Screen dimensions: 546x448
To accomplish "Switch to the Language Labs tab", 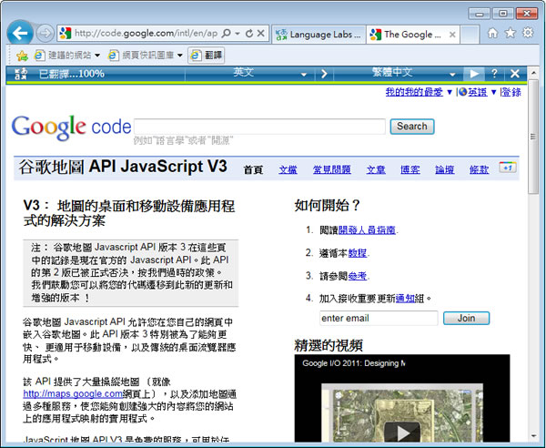I will 318,35.
